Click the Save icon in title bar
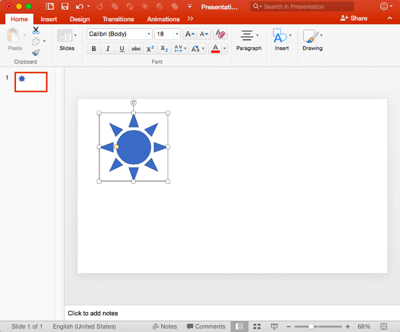Image resolution: width=400 pixels, height=332 pixels. 65,6
